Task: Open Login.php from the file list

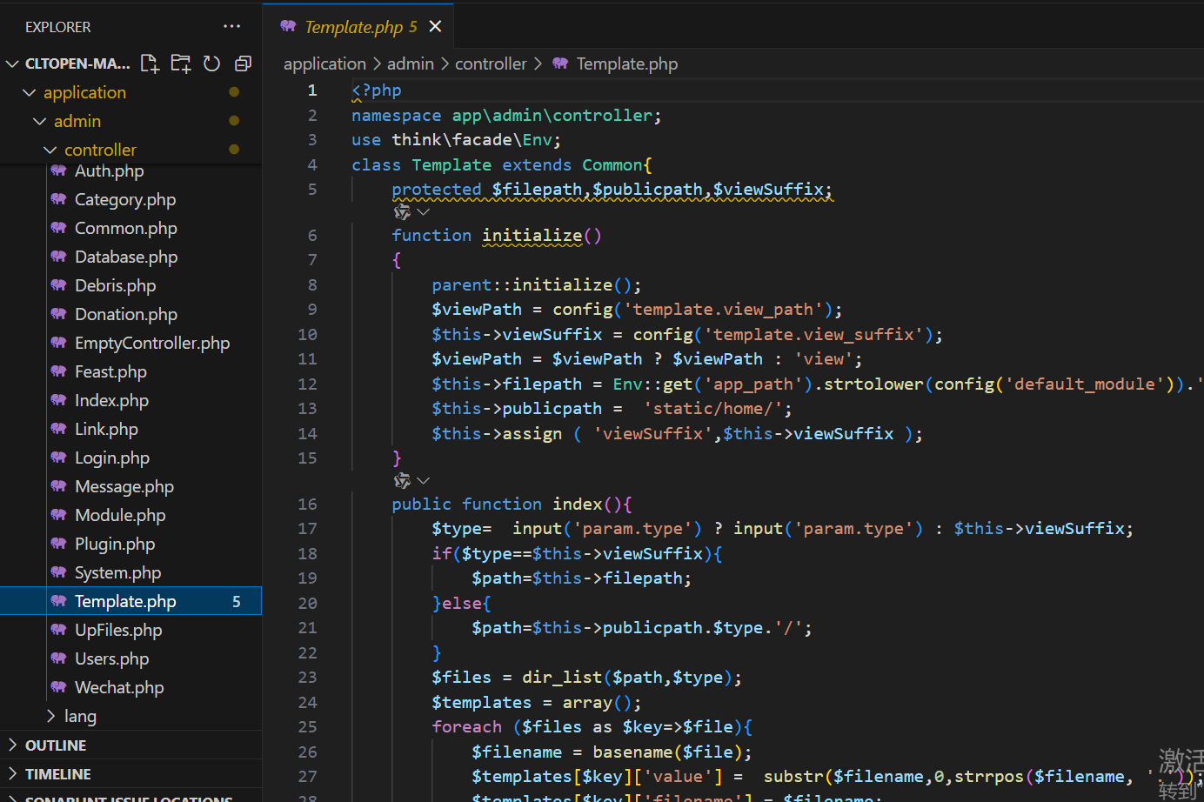Action: (111, 458)
